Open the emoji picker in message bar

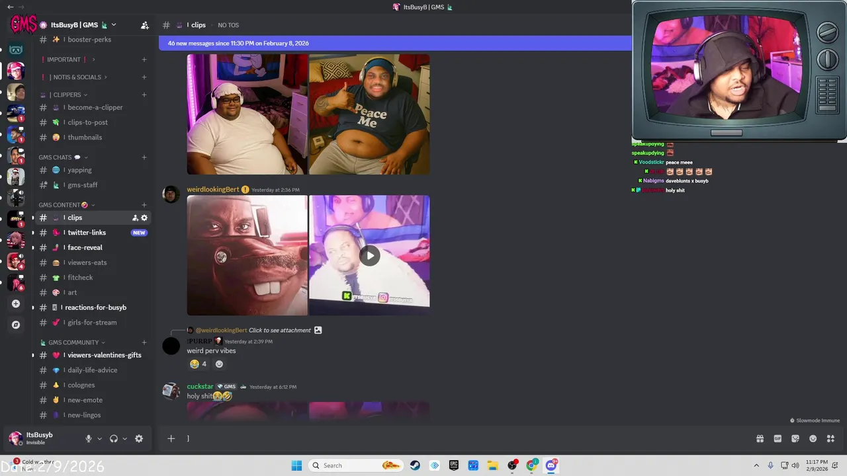coord(813,438)
